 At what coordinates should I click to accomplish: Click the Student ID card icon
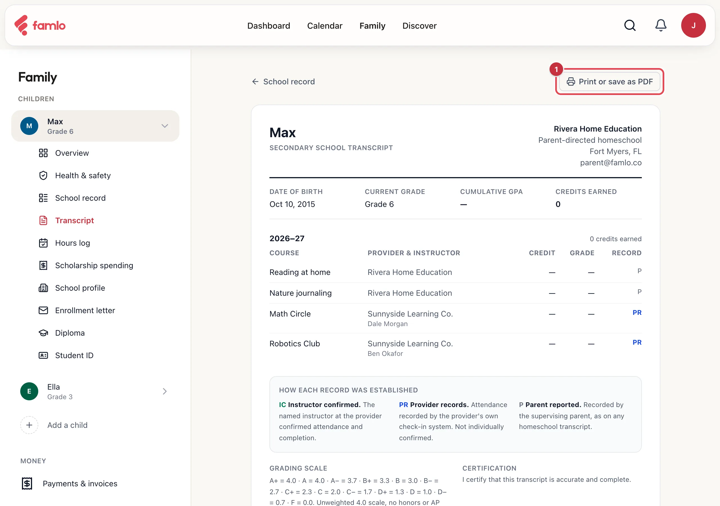point(43,355)
